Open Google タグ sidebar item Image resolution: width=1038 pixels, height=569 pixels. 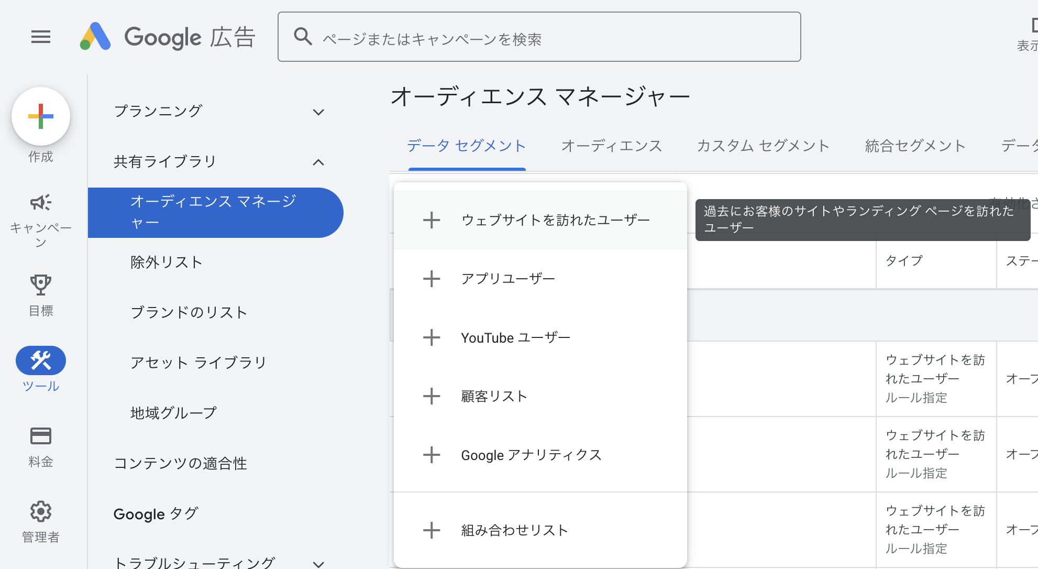tap(156, 513)
